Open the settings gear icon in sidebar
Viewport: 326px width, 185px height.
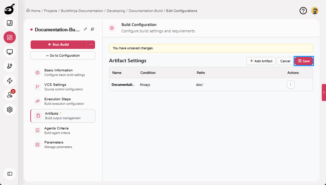pos(10,109)
